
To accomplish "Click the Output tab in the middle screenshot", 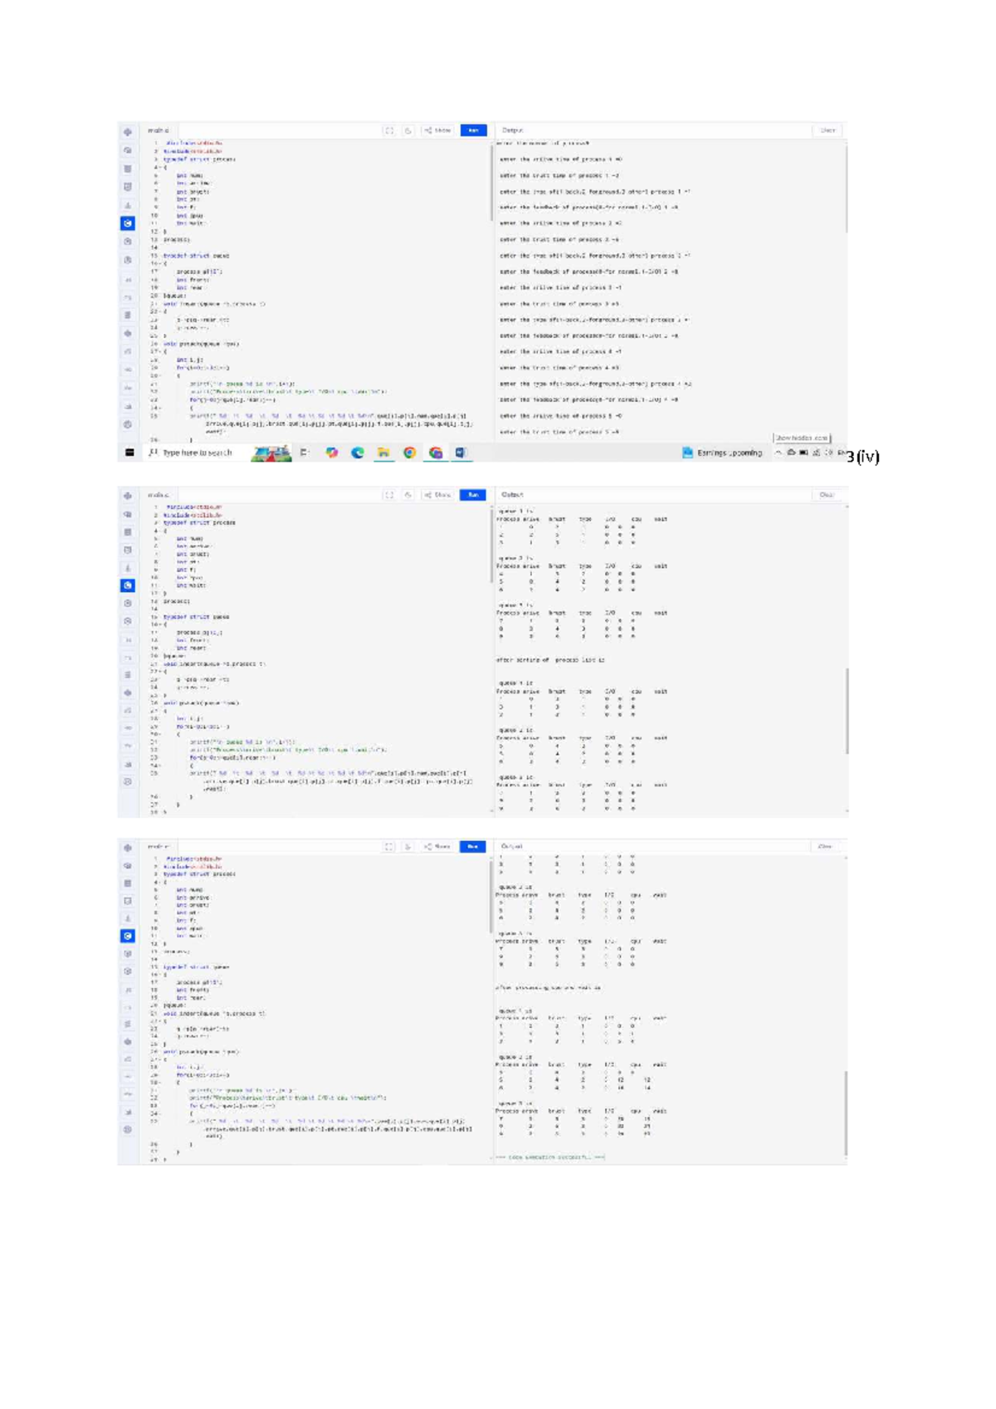I will [x=512, y=495].
